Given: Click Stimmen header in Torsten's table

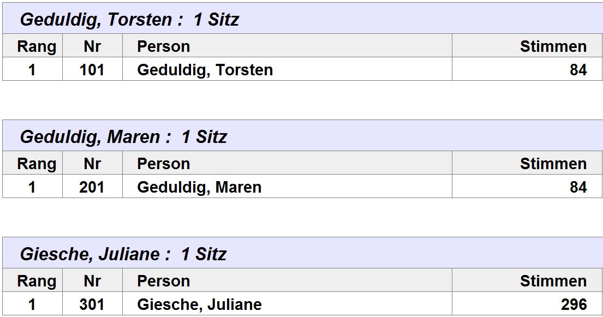Looking at the screenshot, I should point(553,46).
